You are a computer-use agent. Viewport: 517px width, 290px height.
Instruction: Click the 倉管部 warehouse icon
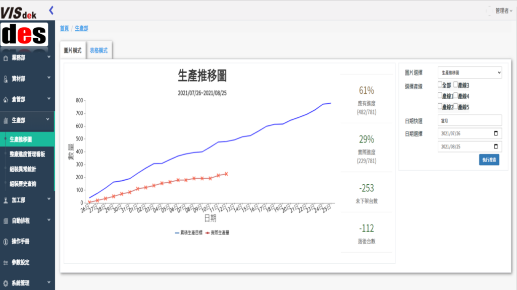click(6, 99)
